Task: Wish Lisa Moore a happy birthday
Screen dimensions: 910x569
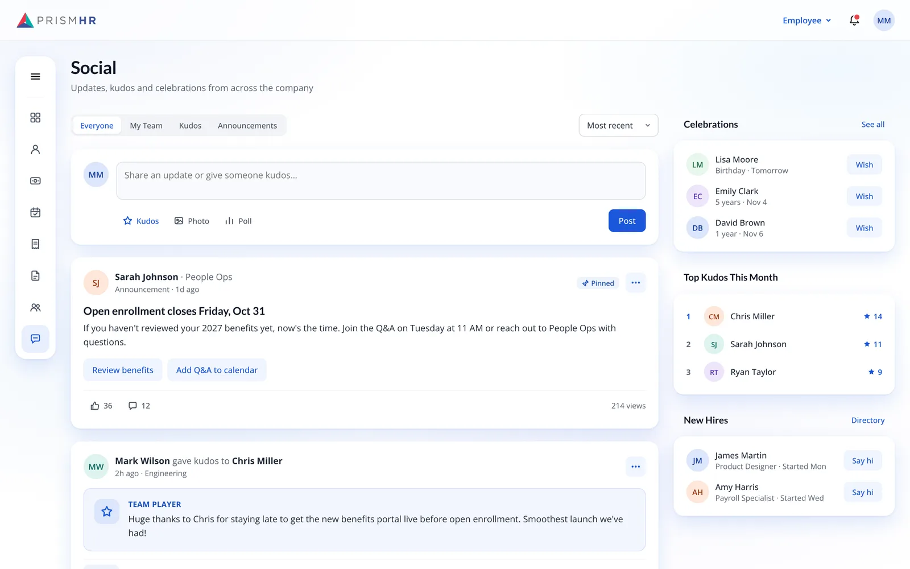Action: (x=864, y=165)
